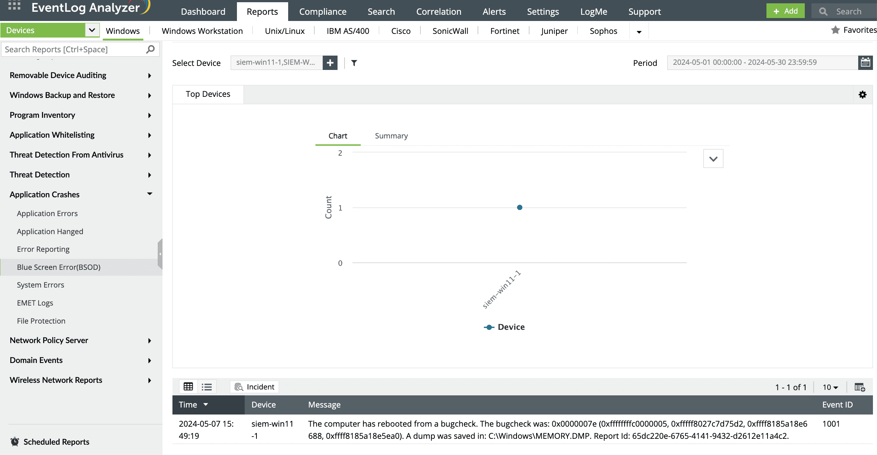Switch to the Summary tab in chart
The width and height of the screenshot is (877, 455).
click(x=391, y=135)
